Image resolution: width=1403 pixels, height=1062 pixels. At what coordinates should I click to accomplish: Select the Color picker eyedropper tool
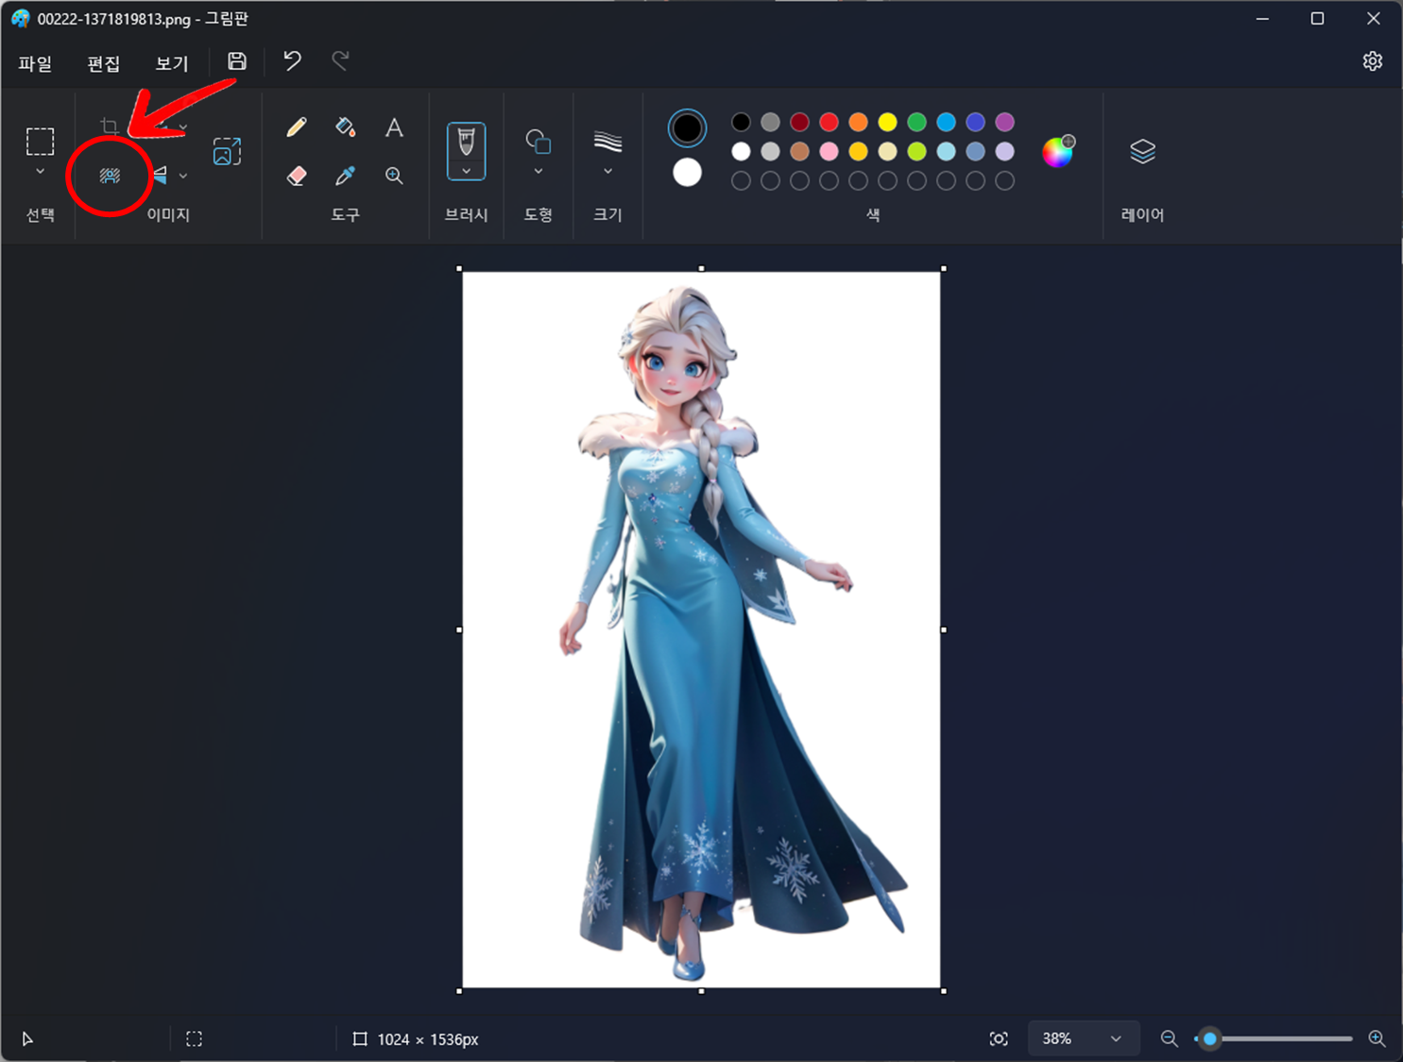[346, 176]
